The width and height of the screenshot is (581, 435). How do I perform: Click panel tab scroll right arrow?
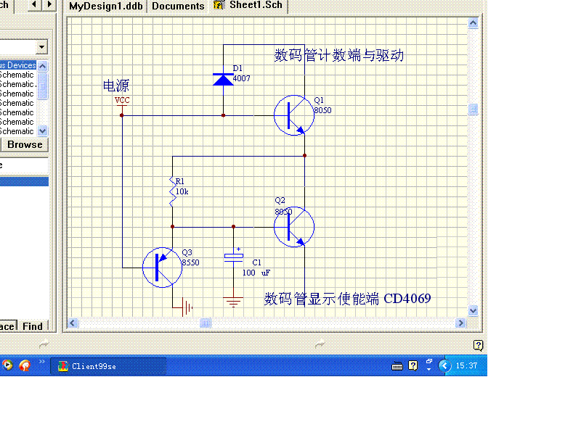click(x=49, y=5)
